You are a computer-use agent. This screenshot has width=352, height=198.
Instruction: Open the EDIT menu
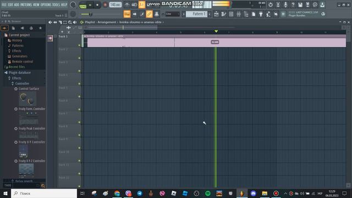[10, 4]
